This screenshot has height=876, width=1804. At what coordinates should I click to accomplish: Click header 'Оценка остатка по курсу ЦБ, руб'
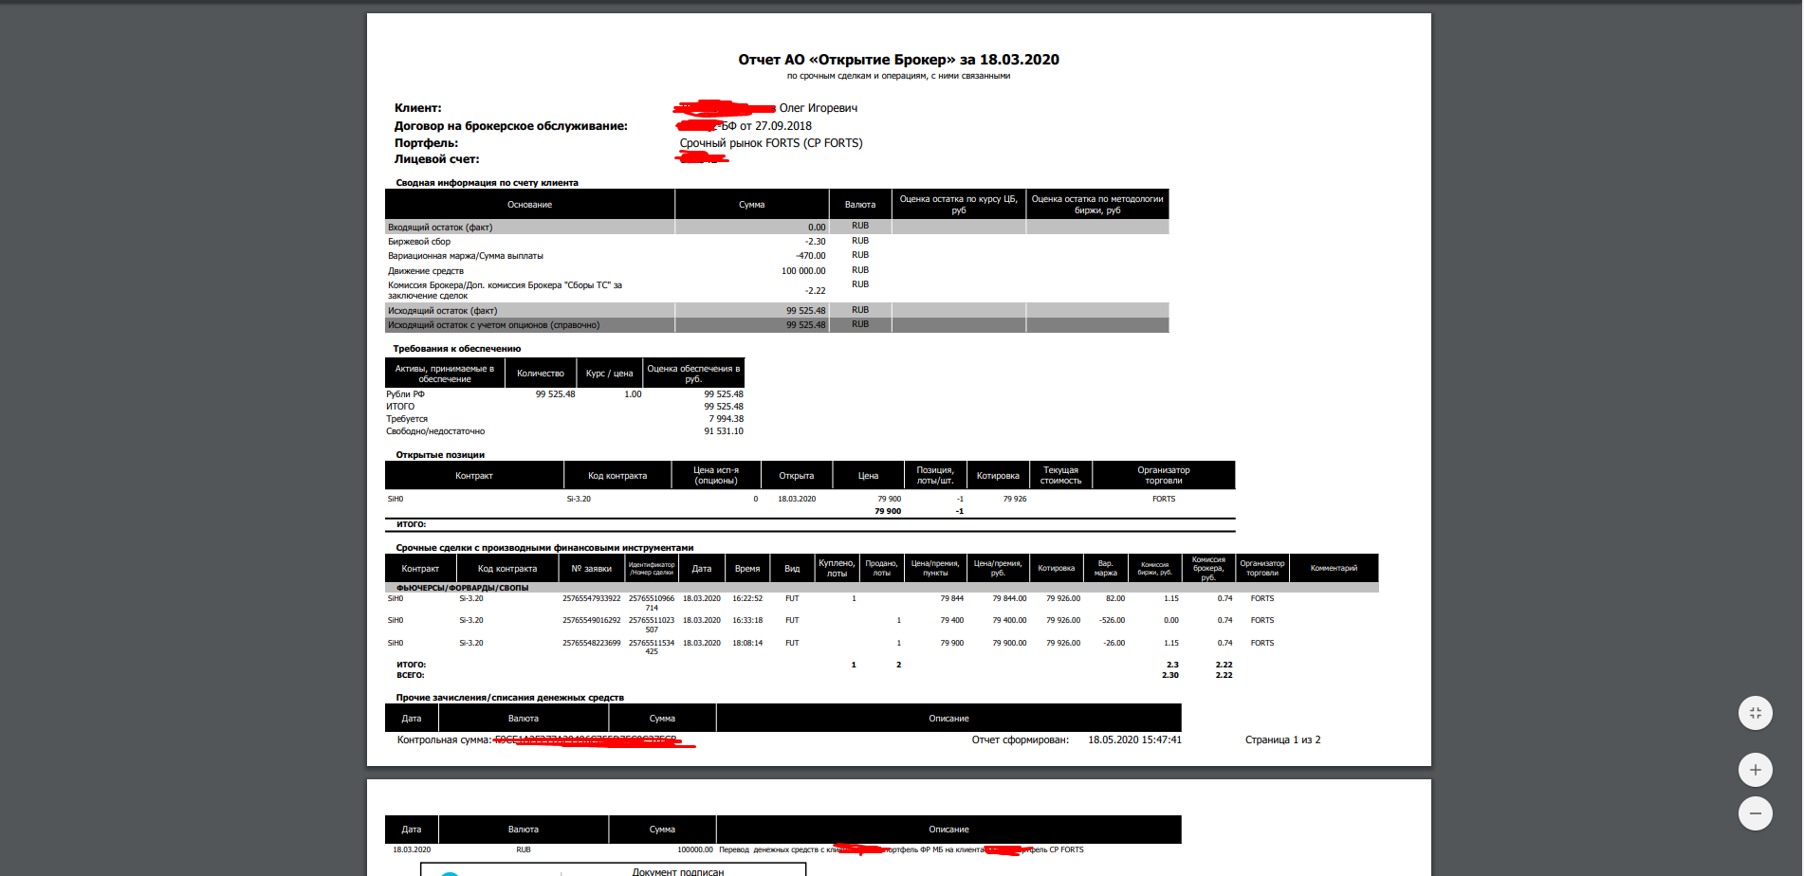click(959, 205)
